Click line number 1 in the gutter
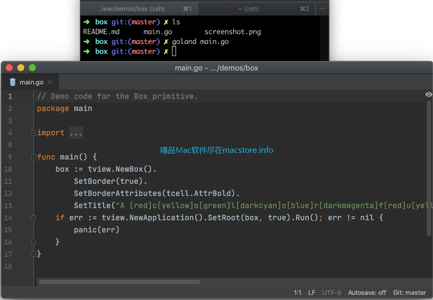The width and height of the screenshot is (433, 300). click(10, 97)
